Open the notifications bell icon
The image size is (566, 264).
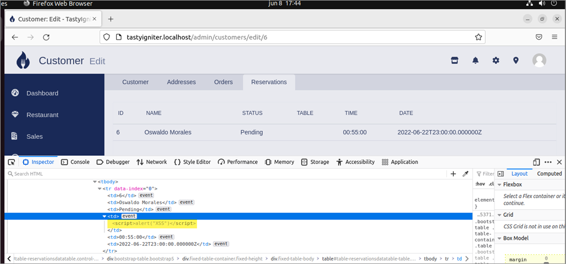475,60
